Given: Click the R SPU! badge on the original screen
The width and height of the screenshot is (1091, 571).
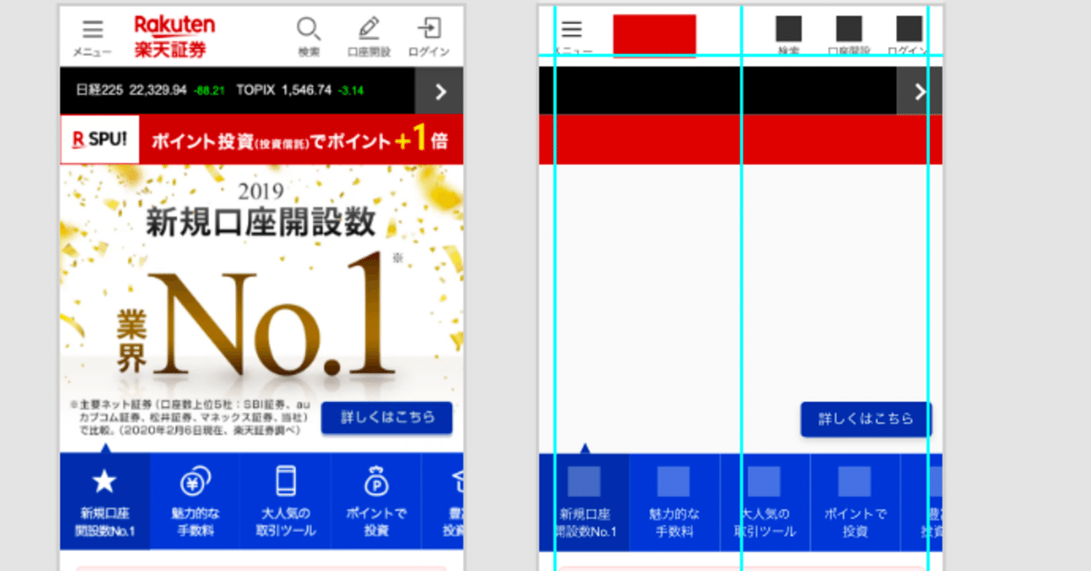Looking at the screenshot, I should pos(100,140).
